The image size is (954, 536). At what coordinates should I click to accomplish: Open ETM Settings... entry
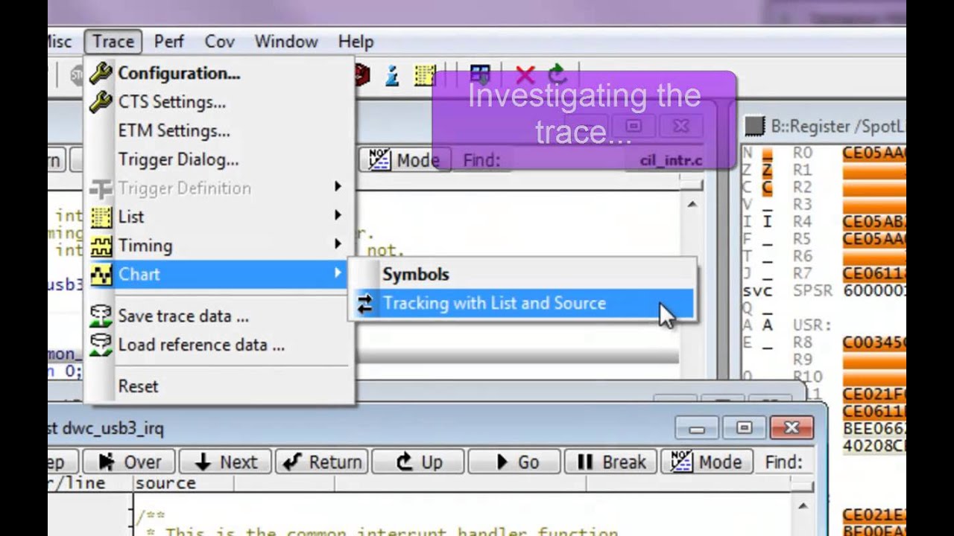pos(220,131)
